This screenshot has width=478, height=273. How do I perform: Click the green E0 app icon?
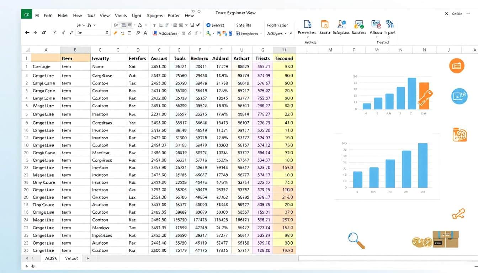tap(26, 14)
